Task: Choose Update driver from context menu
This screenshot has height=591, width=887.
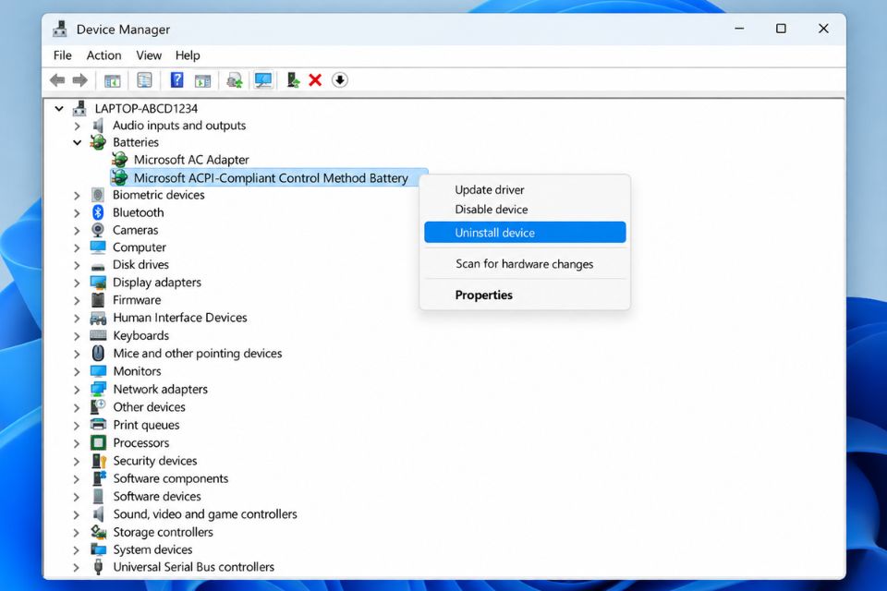Action: click(525, 190)
